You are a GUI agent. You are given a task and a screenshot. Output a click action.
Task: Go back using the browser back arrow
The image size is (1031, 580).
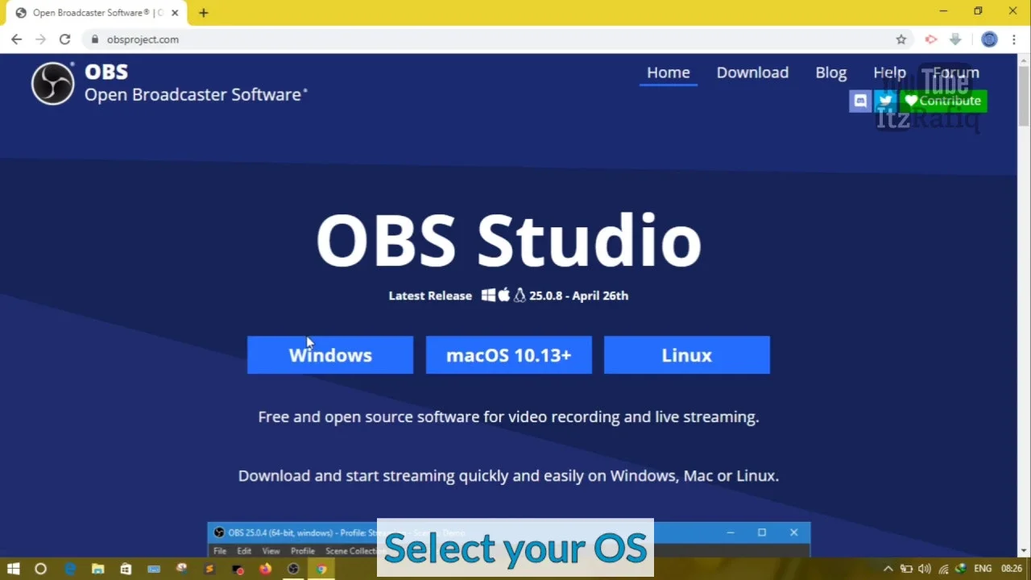coord(17,39)
